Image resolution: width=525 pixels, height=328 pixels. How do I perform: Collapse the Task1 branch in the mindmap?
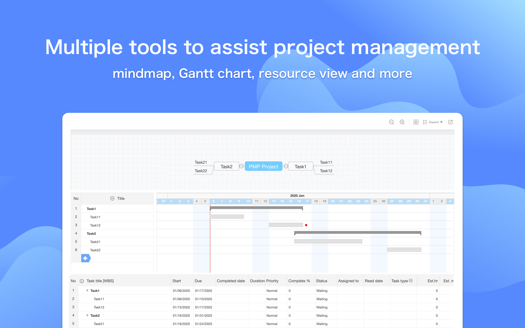(286, 166)
